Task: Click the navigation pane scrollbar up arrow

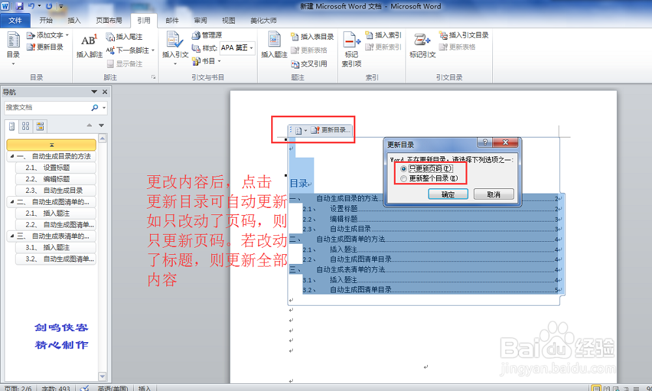Action: 102,138
